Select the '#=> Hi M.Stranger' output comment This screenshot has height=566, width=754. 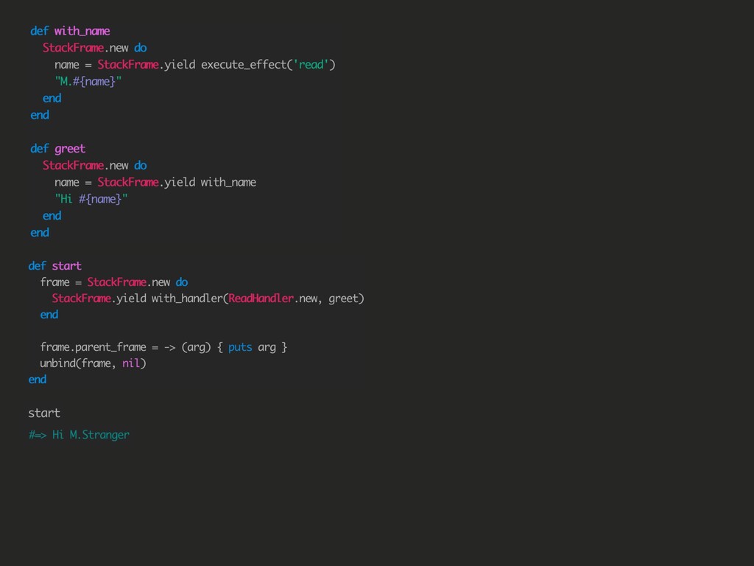coord(79,435)
